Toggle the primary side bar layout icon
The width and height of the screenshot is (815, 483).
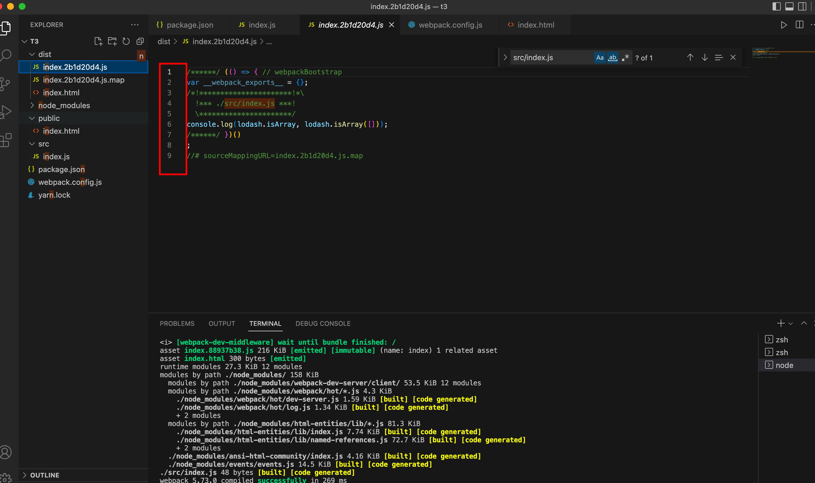click(x=776, y=6)
